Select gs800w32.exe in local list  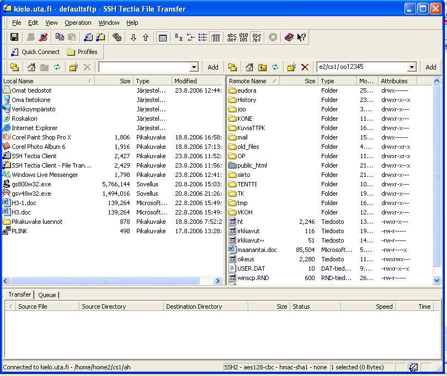[27, 184]
